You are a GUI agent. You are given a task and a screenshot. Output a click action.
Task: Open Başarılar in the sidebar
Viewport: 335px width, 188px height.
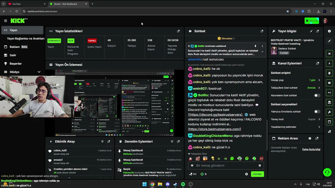pyautogui.click(x=23, y=64)
